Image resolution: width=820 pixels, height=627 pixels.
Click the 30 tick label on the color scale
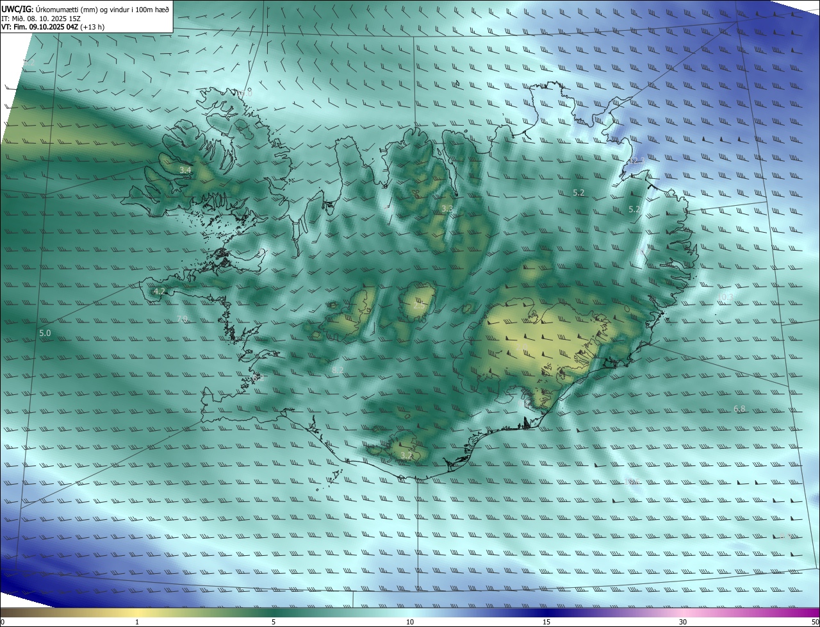click(x=683, y=622)
